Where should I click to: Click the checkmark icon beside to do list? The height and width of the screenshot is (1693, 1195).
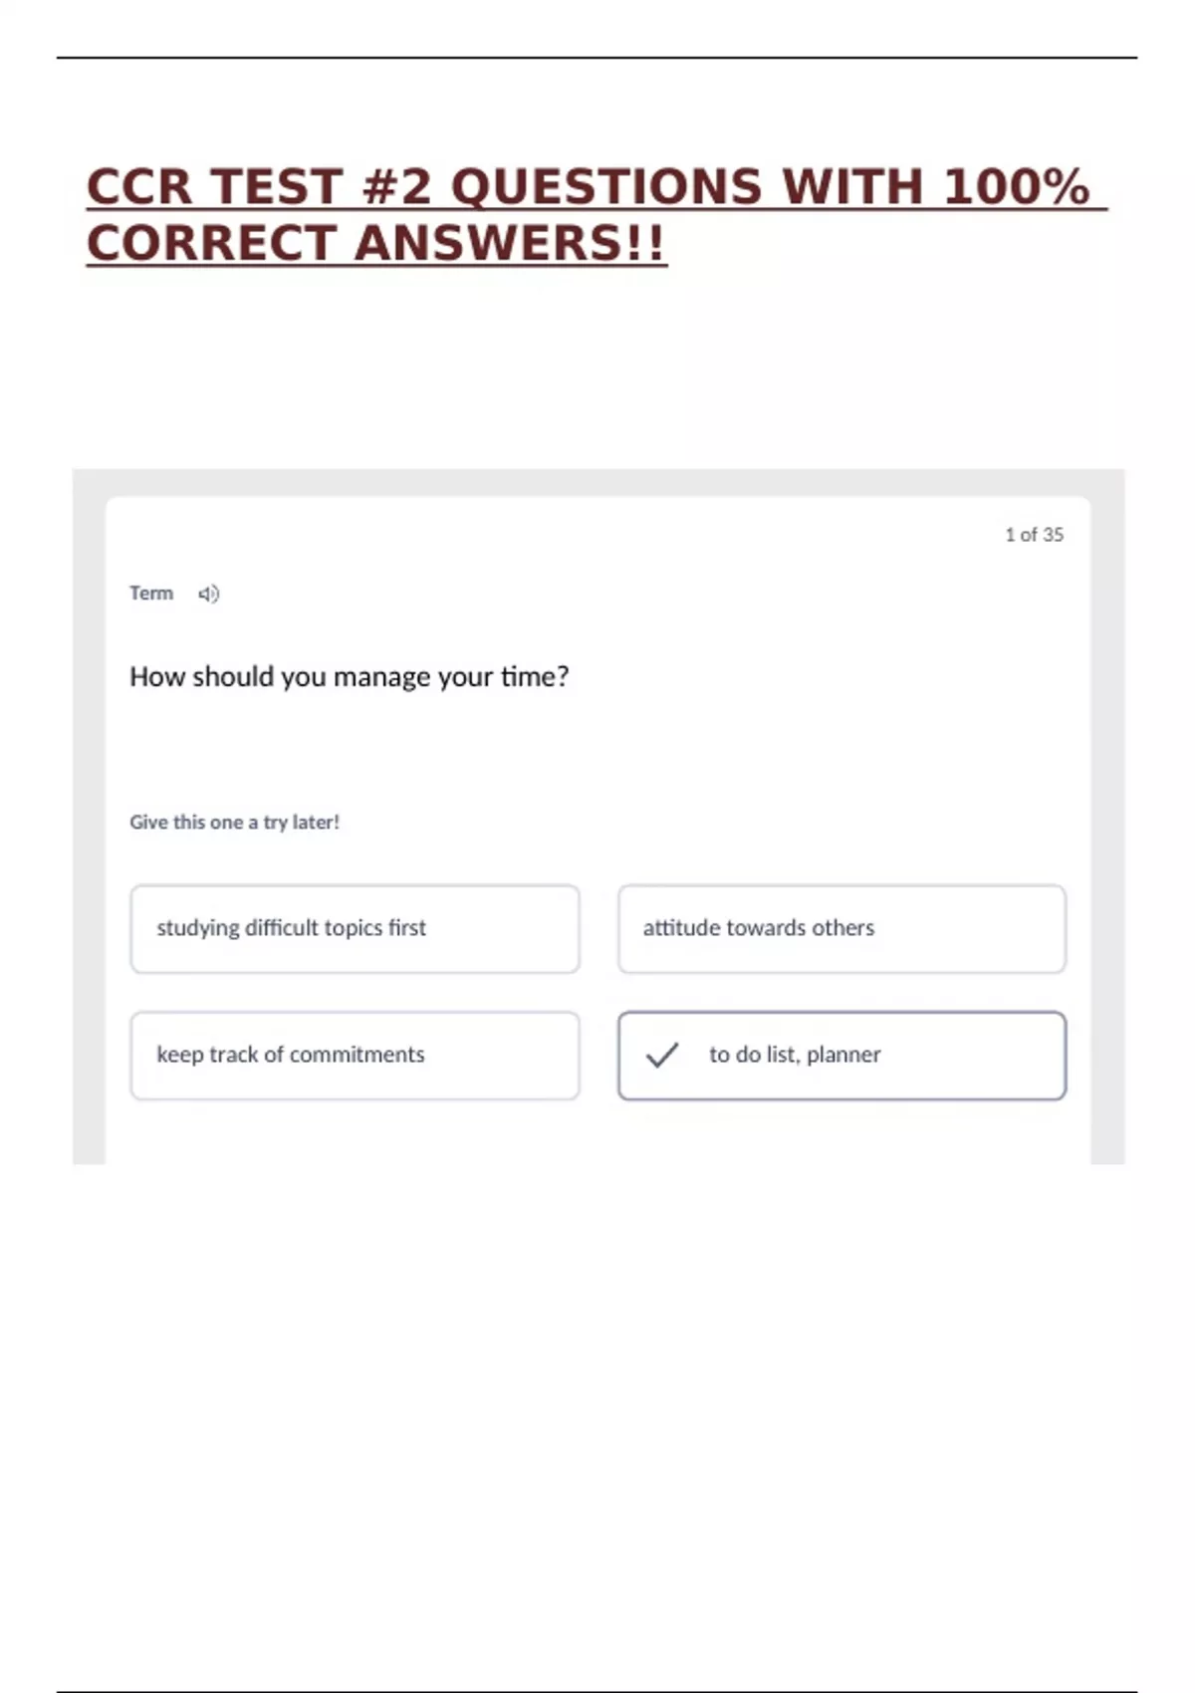tap(662, 1055)
